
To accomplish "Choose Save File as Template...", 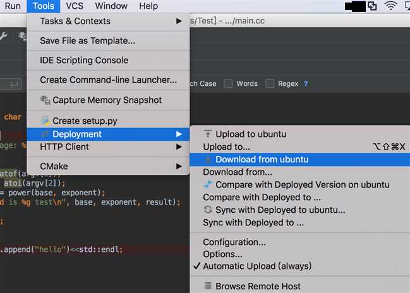I will tap(87, 40).
